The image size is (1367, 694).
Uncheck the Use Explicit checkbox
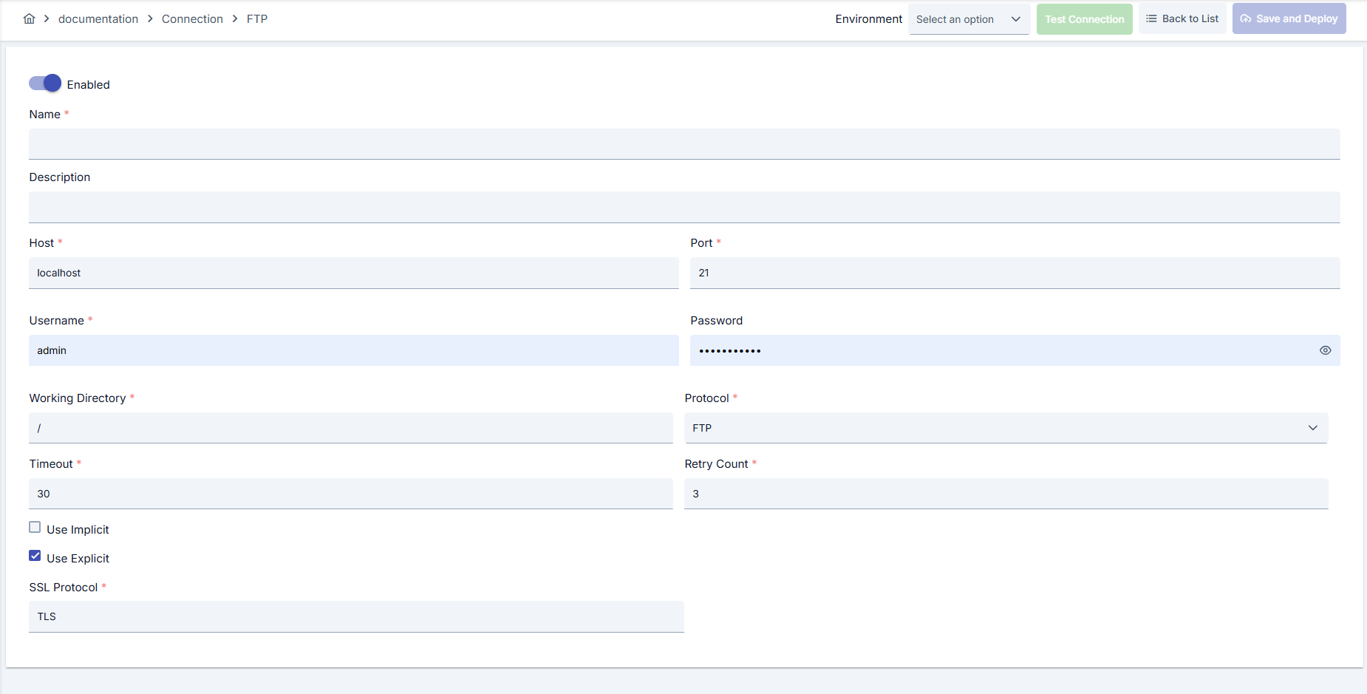(x=35, y=556)
